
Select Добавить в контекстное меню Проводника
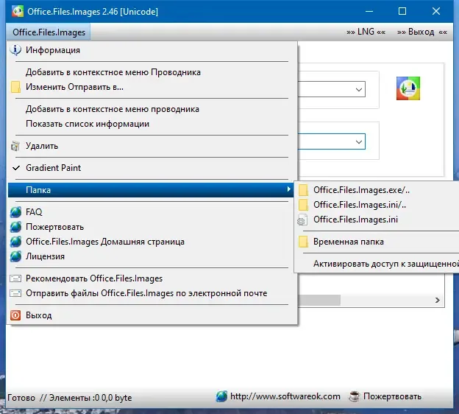(152, 72)
